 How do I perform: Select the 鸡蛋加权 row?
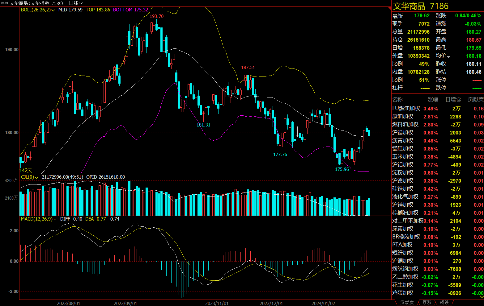tap(438, 293)
